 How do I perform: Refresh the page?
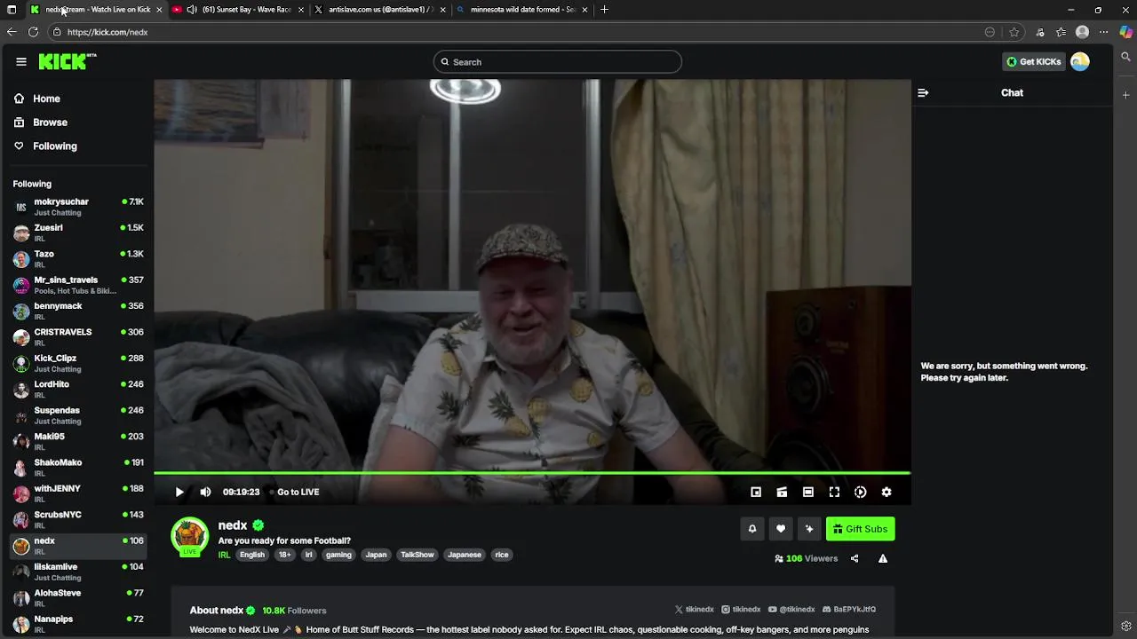pyautogui.click(x=33, y=32)
